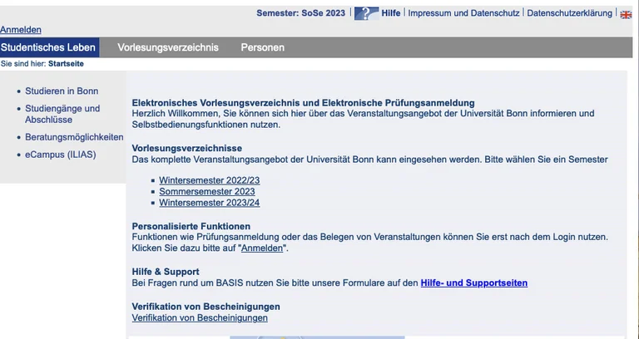
Task: Click the Semester: SoSe 2023 selector
Action: 300,13
